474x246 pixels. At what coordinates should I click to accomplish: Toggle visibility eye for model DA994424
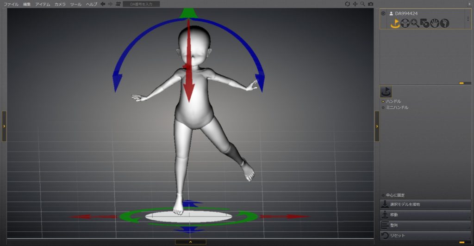(x=383, y=13)
